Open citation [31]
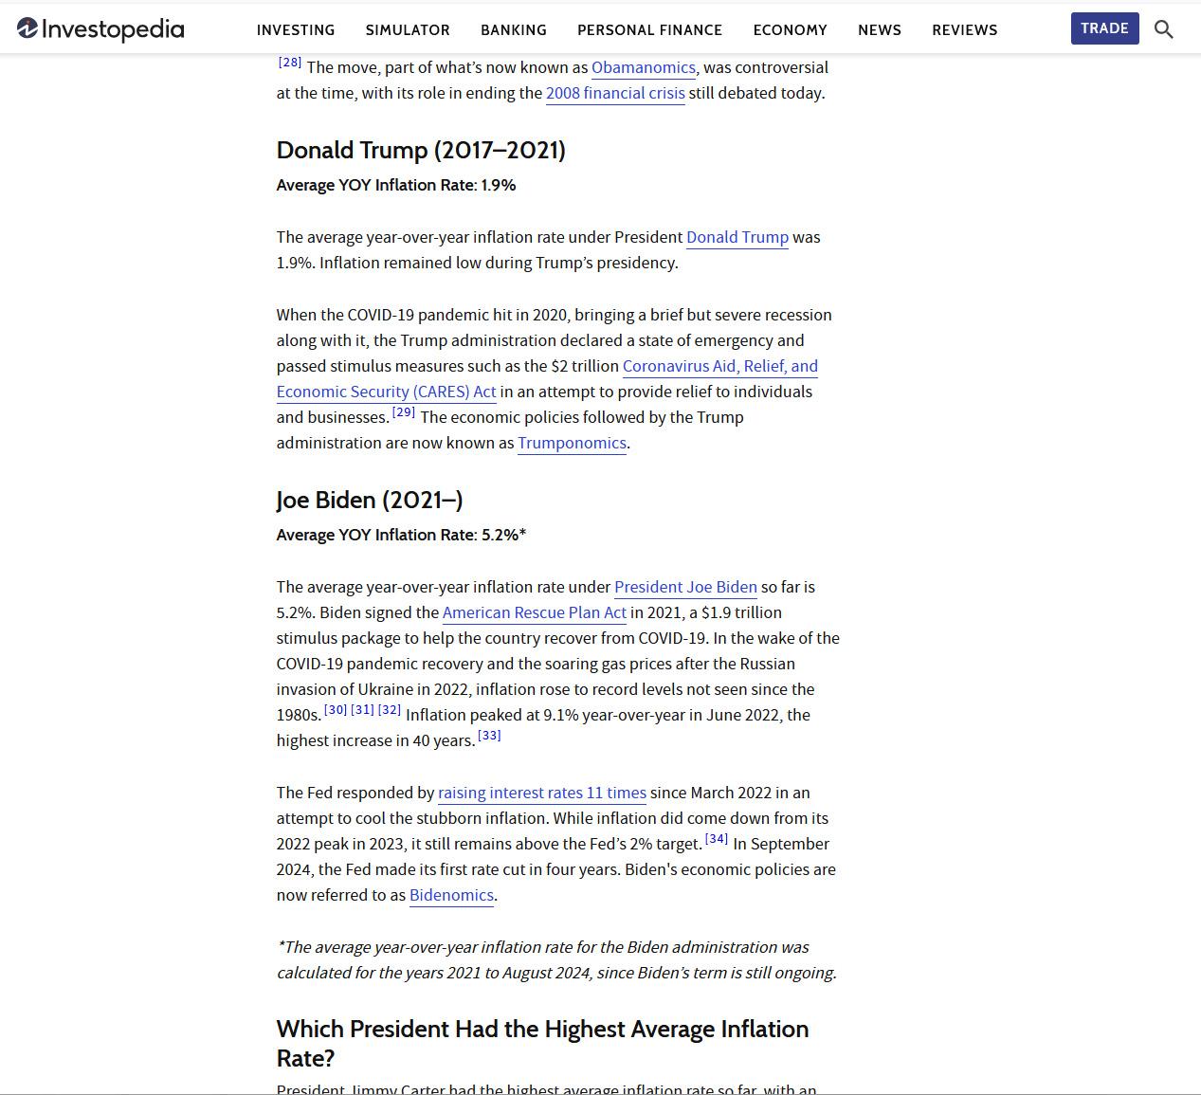This screenshot has height=1095, width=1201. point(362,710)
